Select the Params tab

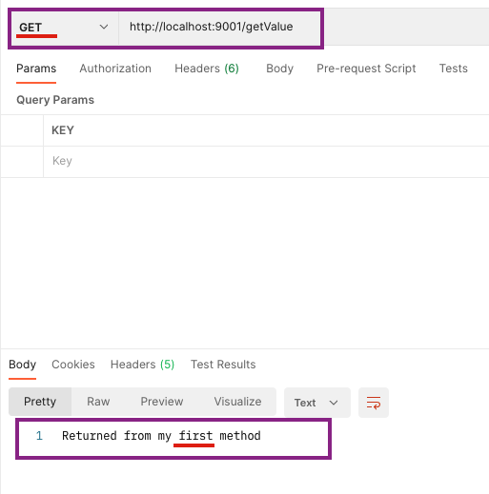coord(36,69)
